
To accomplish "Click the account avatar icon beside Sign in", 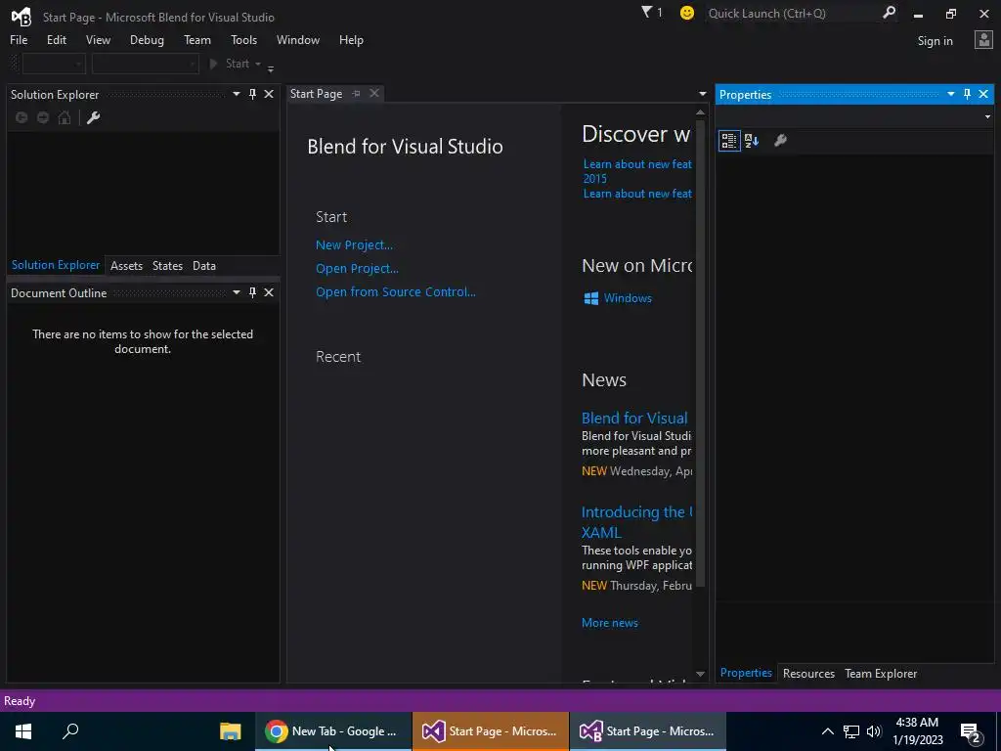I will coord(983,40).
